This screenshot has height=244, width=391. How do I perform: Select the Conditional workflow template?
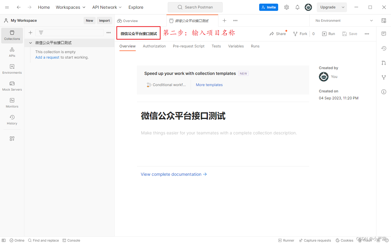pos(166,85)
